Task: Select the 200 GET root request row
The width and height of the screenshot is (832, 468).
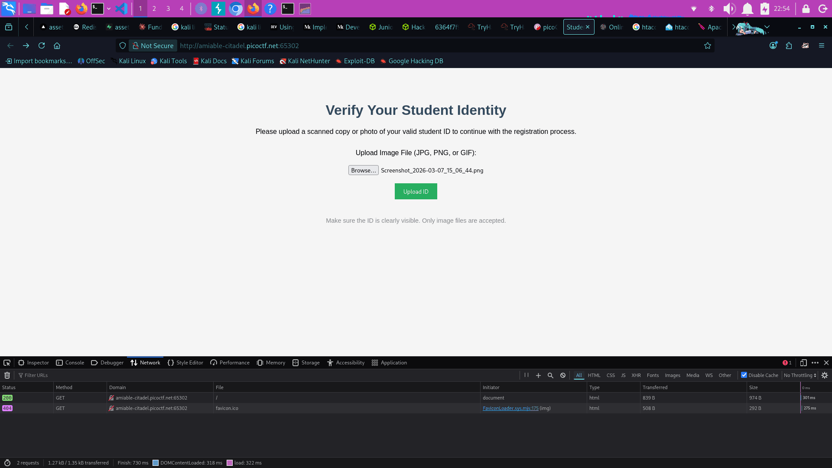Action: pyautogui.click(x=416, y=398)
